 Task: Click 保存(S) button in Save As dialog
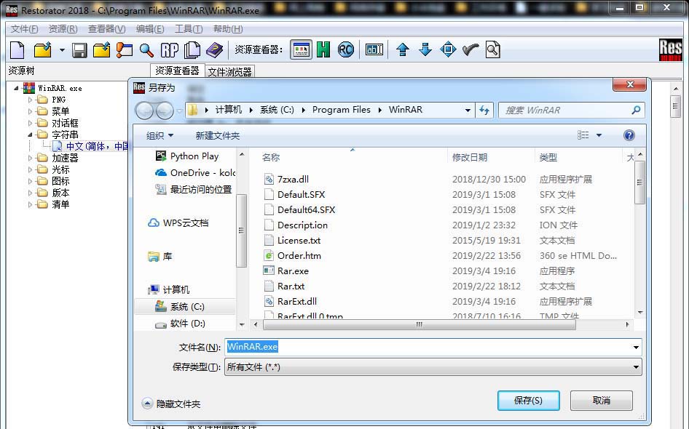click(528, 401)
